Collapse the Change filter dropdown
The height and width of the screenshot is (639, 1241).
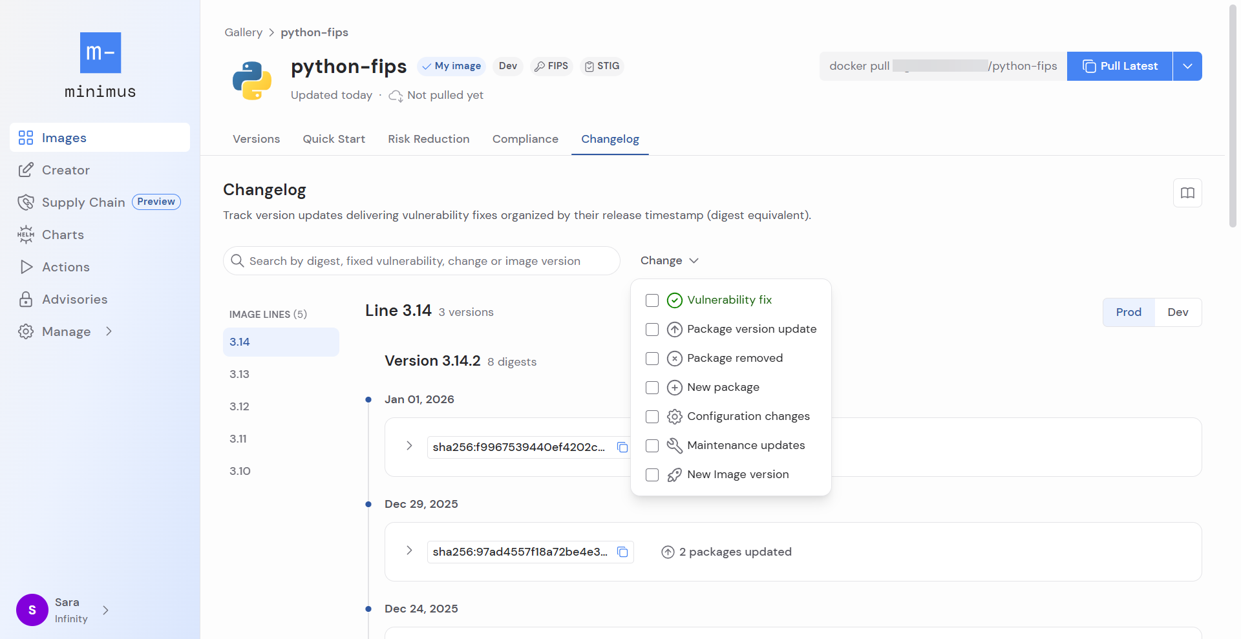[x=669, y=260]
